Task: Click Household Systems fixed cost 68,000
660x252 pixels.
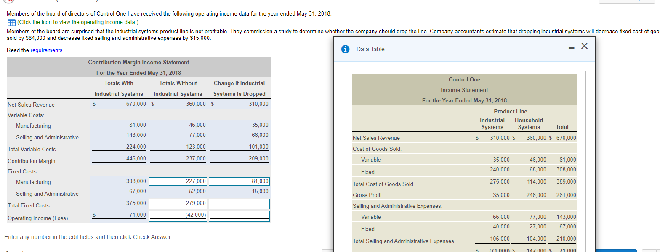Action: click(538, 169)
